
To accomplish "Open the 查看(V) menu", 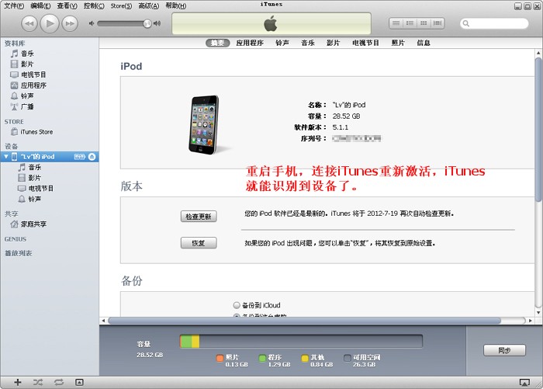I will pyautogui.click(x=67, y=5).
